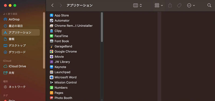Click the sidebar scrollbar

(x=44, y=40)
